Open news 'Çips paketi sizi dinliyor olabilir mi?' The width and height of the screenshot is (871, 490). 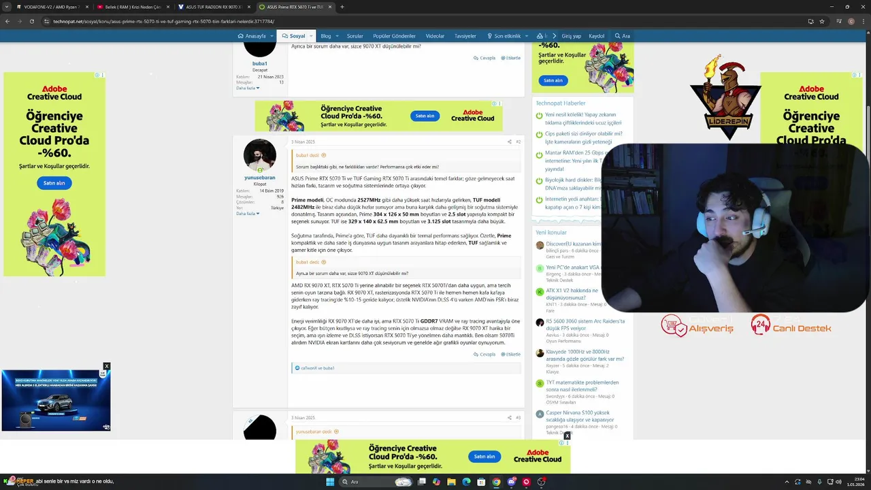pos(583,138)
